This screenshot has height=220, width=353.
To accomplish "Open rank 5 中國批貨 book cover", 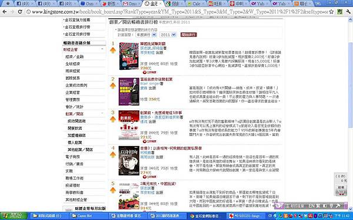I will click(x=129, y=197).
